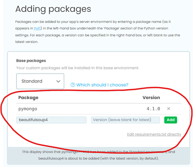
Task: Open Edit requirements.txt directly link
Action: tap(154, 134)
